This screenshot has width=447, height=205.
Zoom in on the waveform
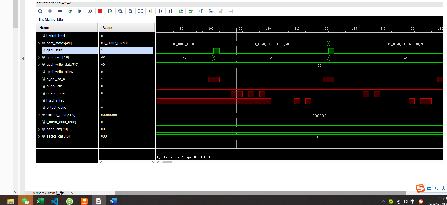[x=120, y=11]
